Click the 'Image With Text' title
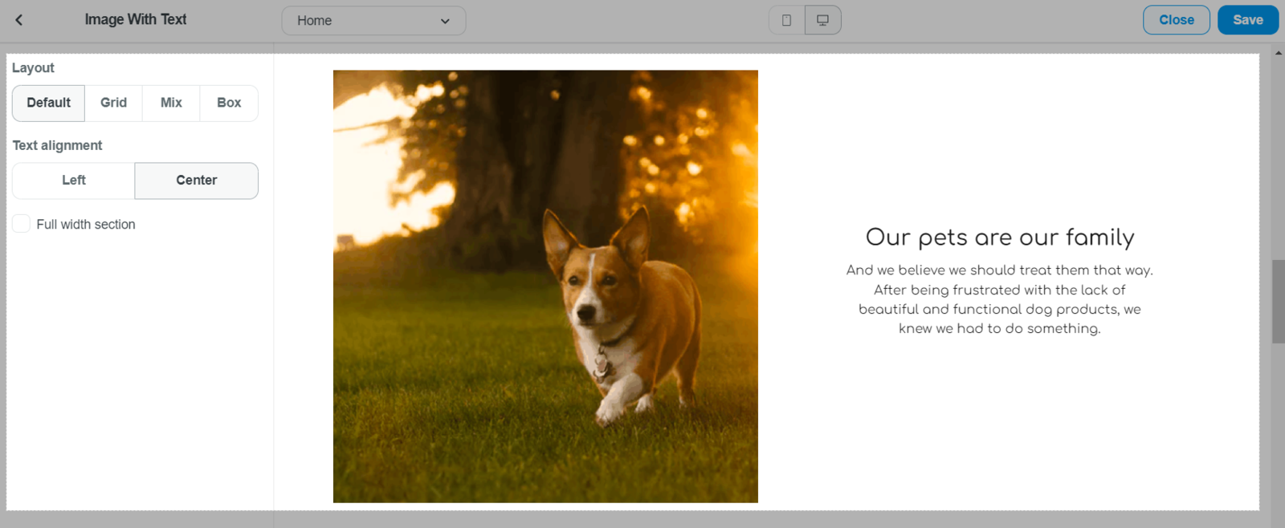This screenshot has height=528, width=1285. pos(136,19)
